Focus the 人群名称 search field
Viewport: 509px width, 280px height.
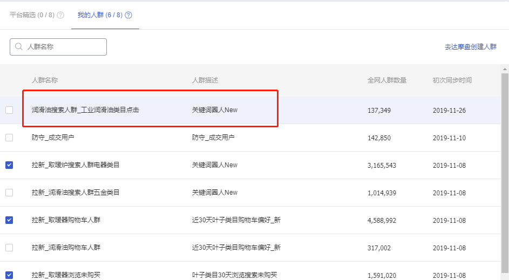click(58, 47)
